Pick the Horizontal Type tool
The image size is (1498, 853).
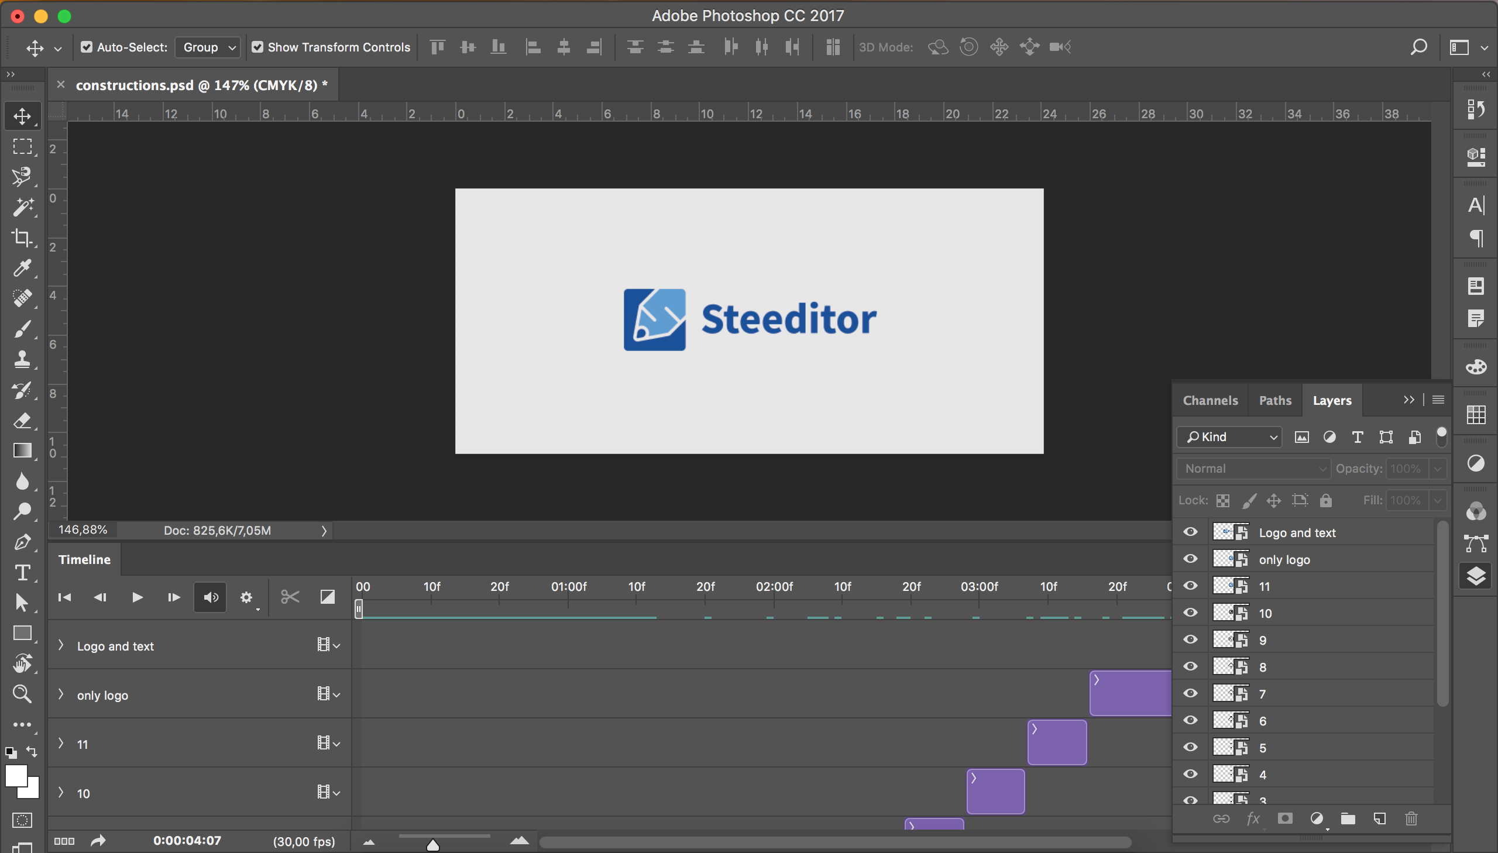pyautogui.click(x=22, y=572)
